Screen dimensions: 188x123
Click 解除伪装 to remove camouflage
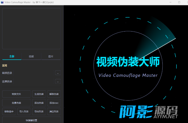[54, 94]
